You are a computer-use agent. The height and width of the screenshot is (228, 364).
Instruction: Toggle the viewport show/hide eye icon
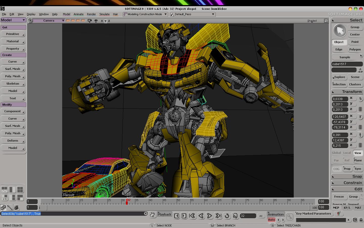pyautogui.click(x=96, y=21)
